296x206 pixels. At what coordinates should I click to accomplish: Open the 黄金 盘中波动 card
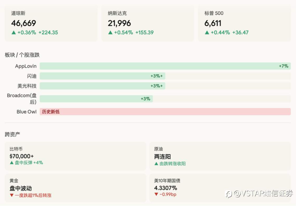(75, 188)
